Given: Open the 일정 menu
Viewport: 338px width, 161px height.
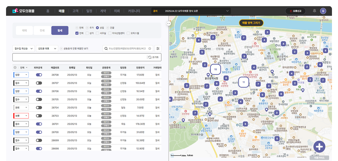Looking at the screenshot, I should [x=89, y=11].
